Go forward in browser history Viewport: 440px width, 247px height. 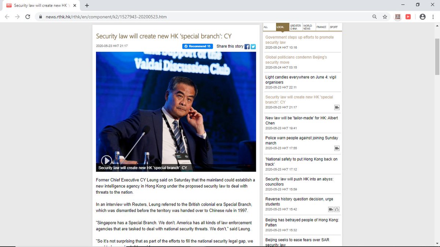point(17,17)
